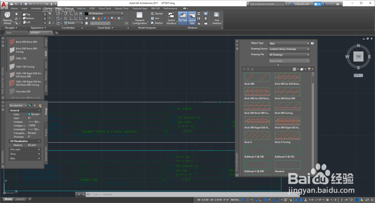Click the Autodesk Exchange Apps X icon
Viewport: 375px width, 203px height.
[324, 4]
